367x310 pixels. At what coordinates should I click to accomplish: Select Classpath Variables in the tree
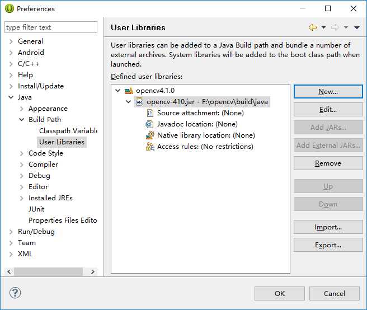pos(68,130)
